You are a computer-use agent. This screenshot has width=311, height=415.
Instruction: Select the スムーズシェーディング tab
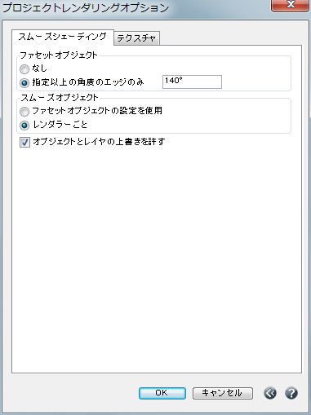(x=63, y=37)
